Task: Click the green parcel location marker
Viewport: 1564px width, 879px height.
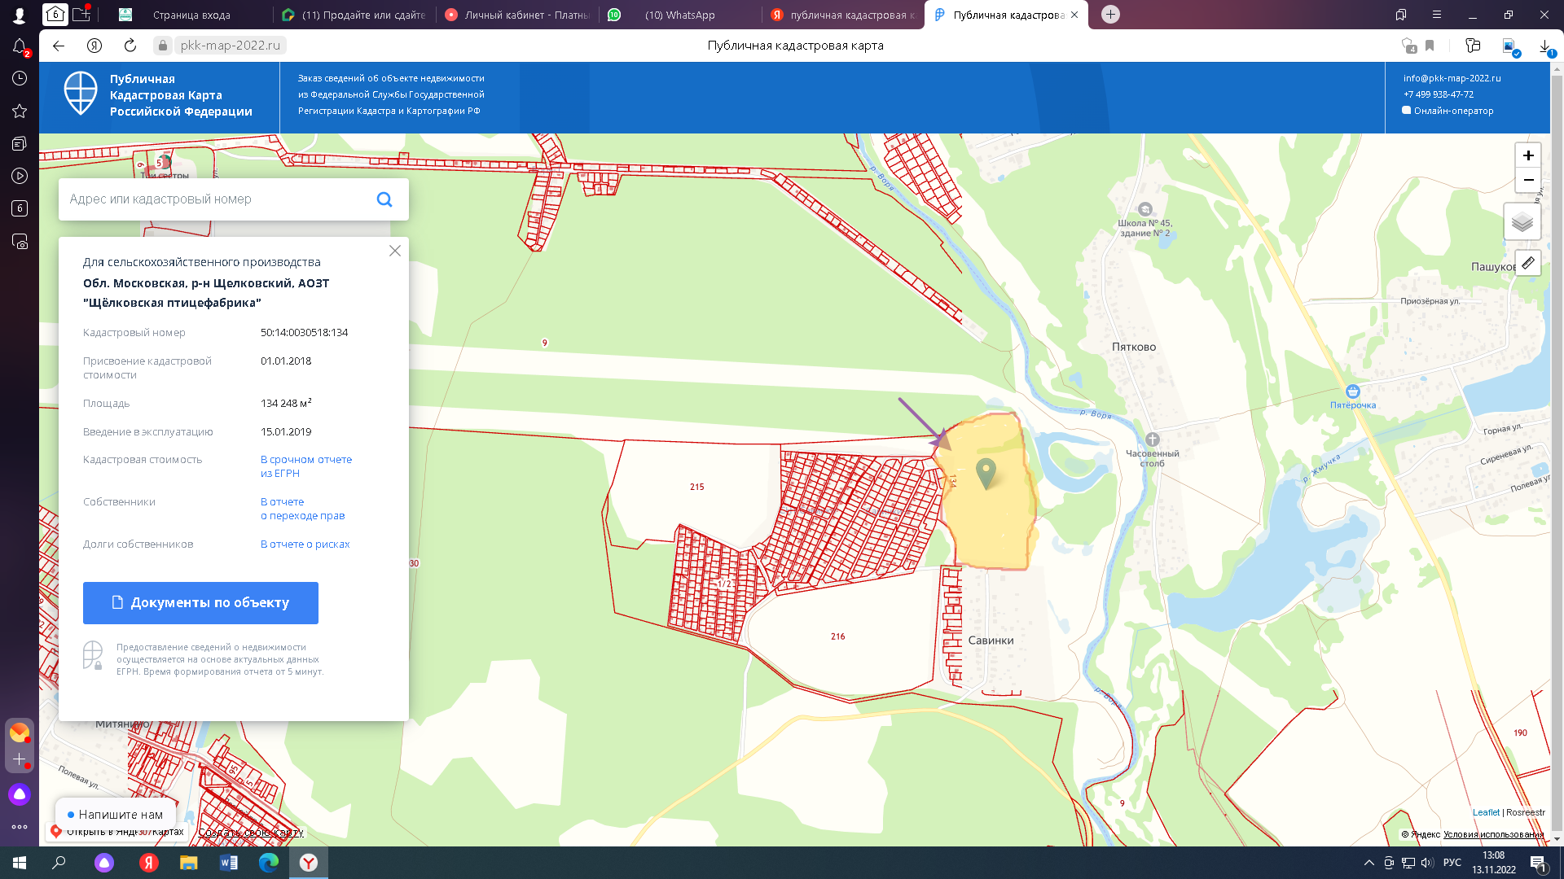Action: [x=986, y=473]
